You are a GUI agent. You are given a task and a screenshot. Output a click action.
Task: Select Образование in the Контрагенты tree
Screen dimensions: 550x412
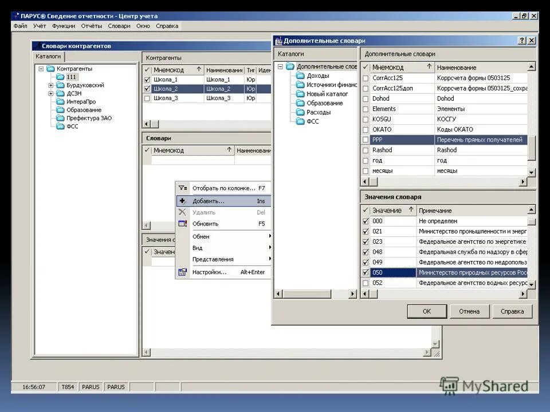point(84,110)
